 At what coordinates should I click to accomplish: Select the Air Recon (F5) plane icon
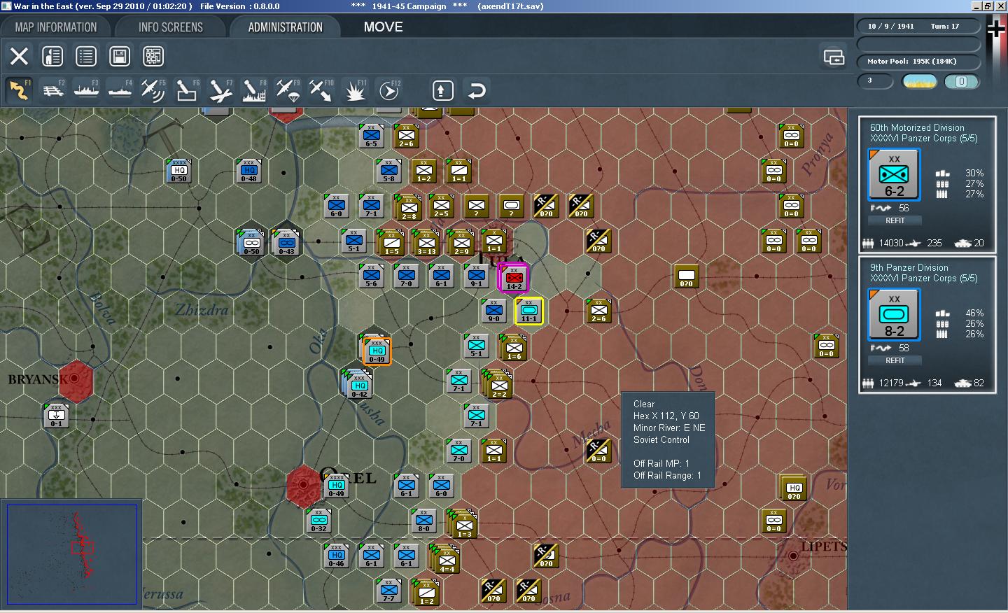click(153, 90)
